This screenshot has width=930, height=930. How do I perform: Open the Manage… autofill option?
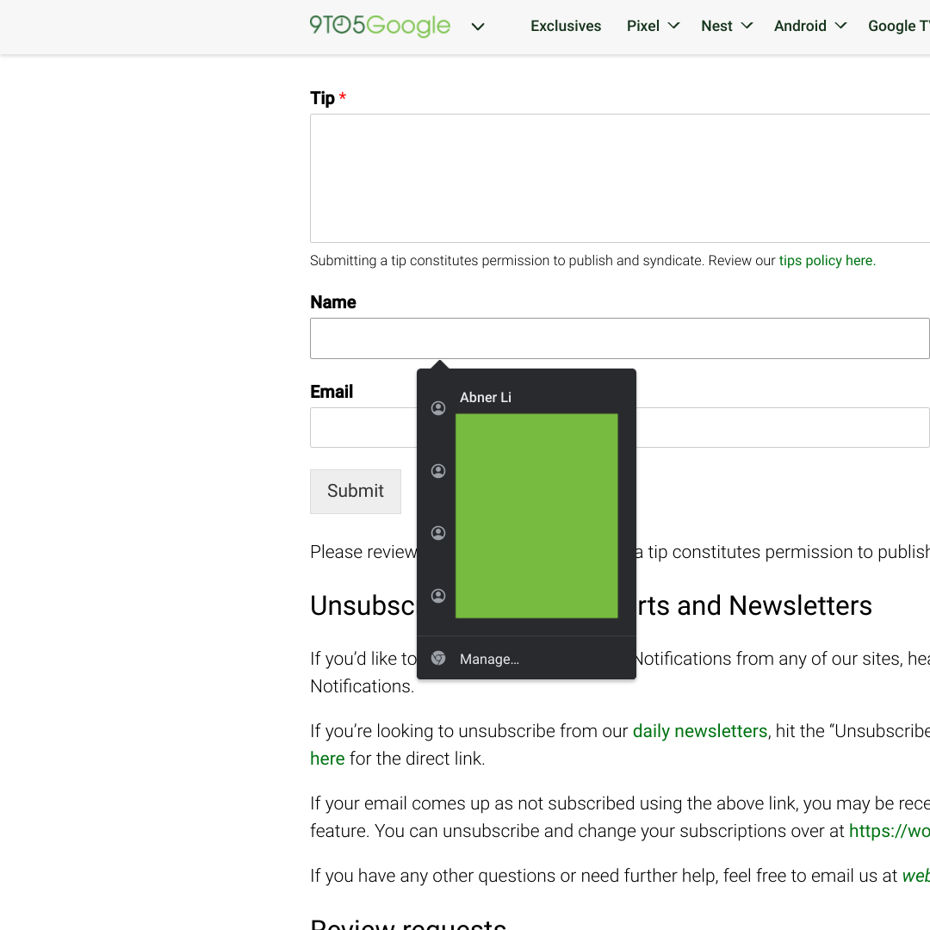(489, 659)
